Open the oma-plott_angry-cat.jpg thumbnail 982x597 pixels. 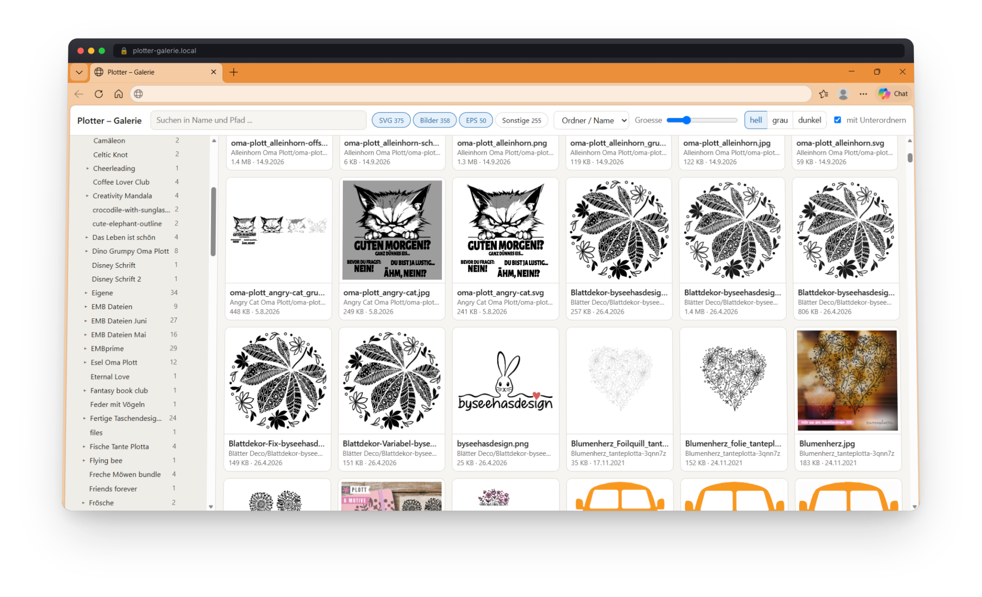(x=392, y=230)
